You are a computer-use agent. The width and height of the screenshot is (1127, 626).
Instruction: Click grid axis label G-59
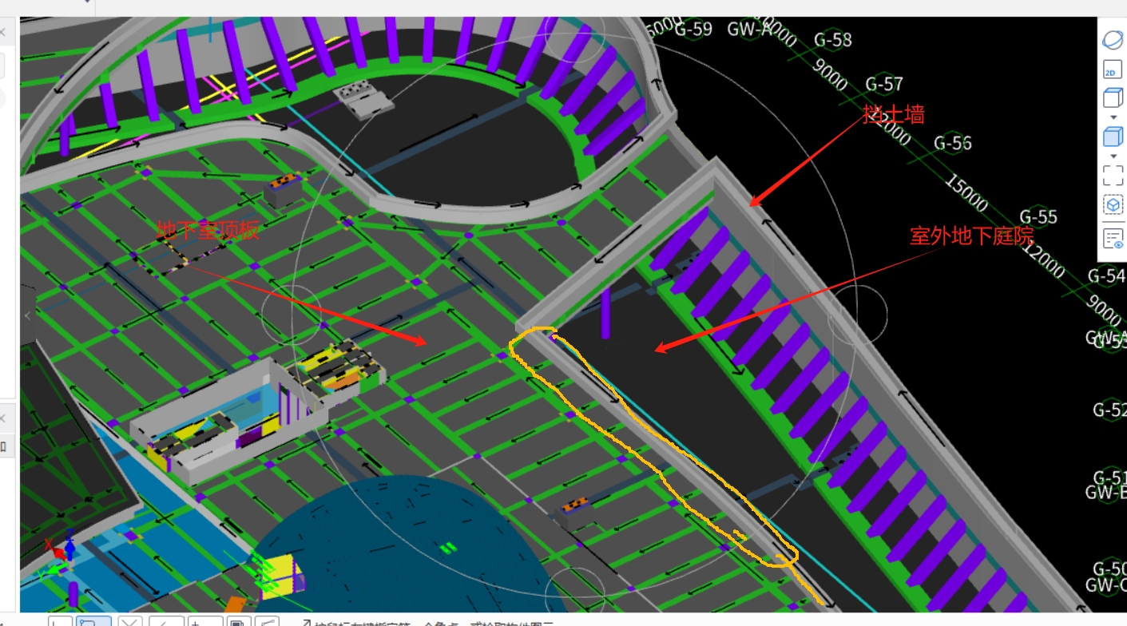click(693, 30)
